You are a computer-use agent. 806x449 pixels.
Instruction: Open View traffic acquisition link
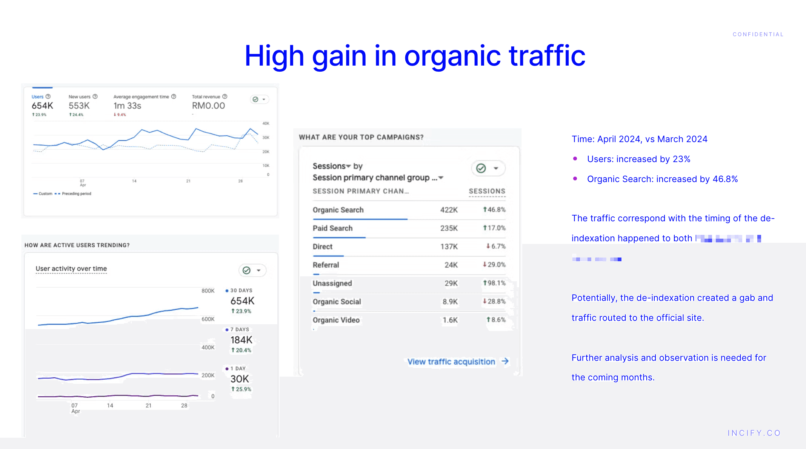pyautogui.click(x=451, y=362)
